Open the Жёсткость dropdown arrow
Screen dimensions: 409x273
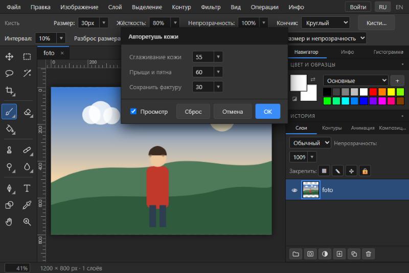pos(175,23)
